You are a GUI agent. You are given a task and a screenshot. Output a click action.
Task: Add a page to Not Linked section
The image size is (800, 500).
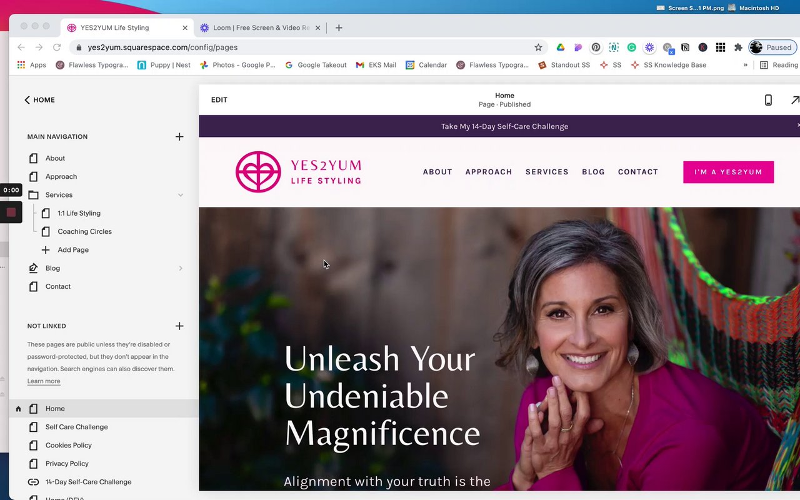click(179, 326)
